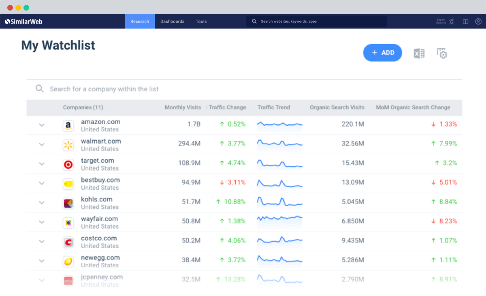Select the 294.4M monthly visits value
This screenshot has width=486, height=296.
tap(189, 144)
